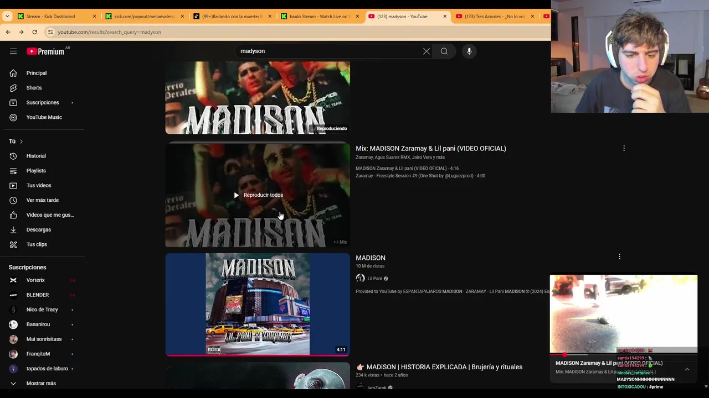
Task: Switch to Stream - Kick Dashboard tab
Action: click(50, 17)
